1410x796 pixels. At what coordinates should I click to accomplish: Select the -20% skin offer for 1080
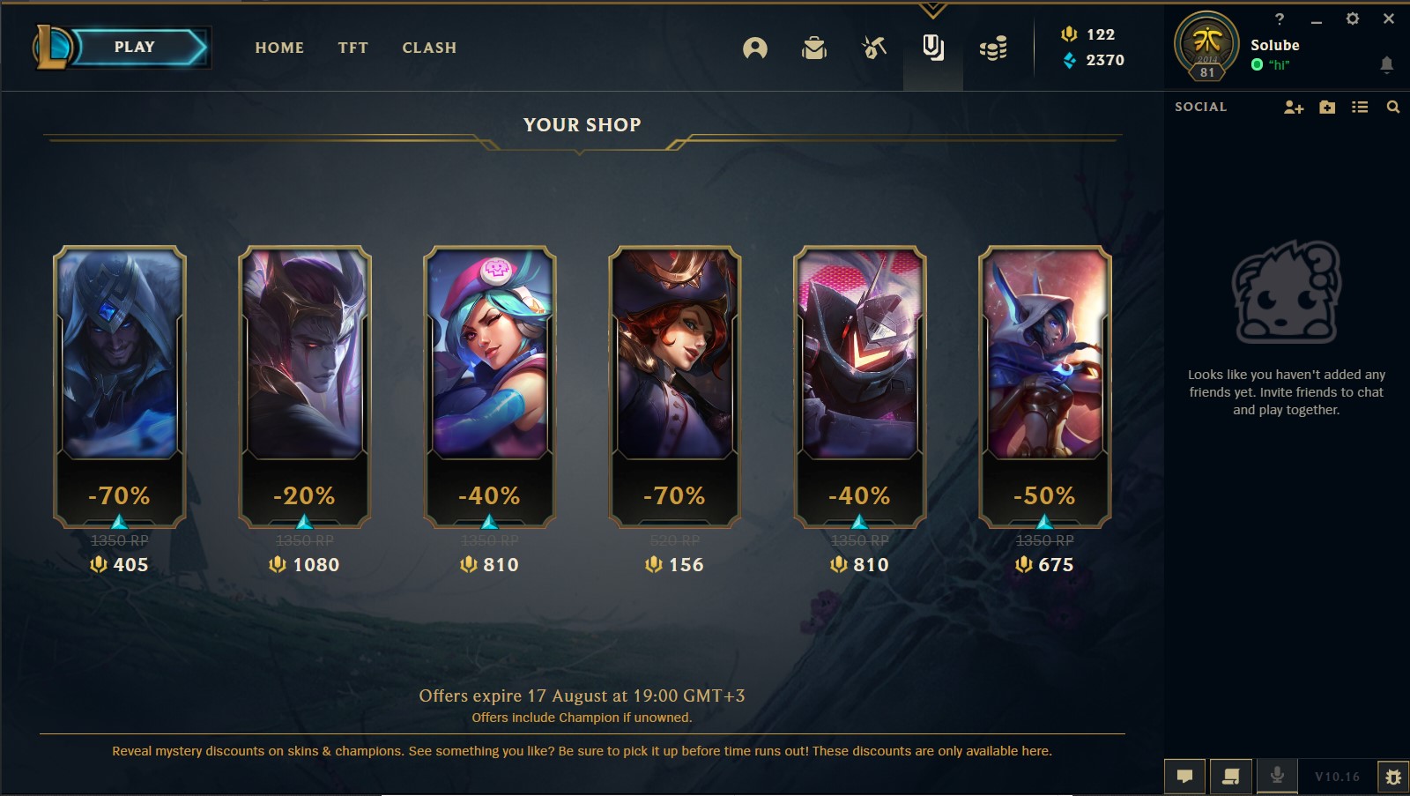(x=305, y=387)
